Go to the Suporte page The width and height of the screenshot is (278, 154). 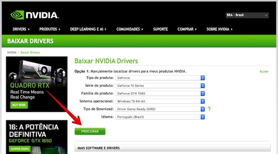(x=160, y=29)
